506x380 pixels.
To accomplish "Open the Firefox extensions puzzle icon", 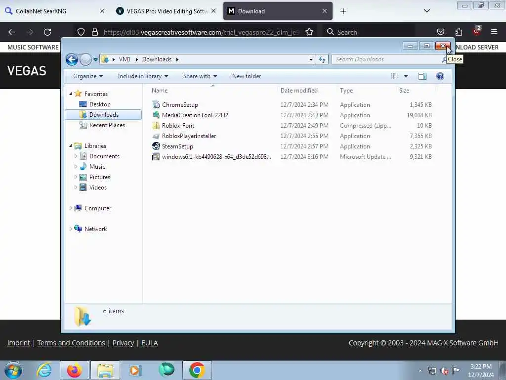I will pyautogui.click(x=459, y=32).
